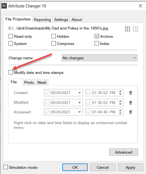Click the marker icon in Created row

tap(131, 93)
